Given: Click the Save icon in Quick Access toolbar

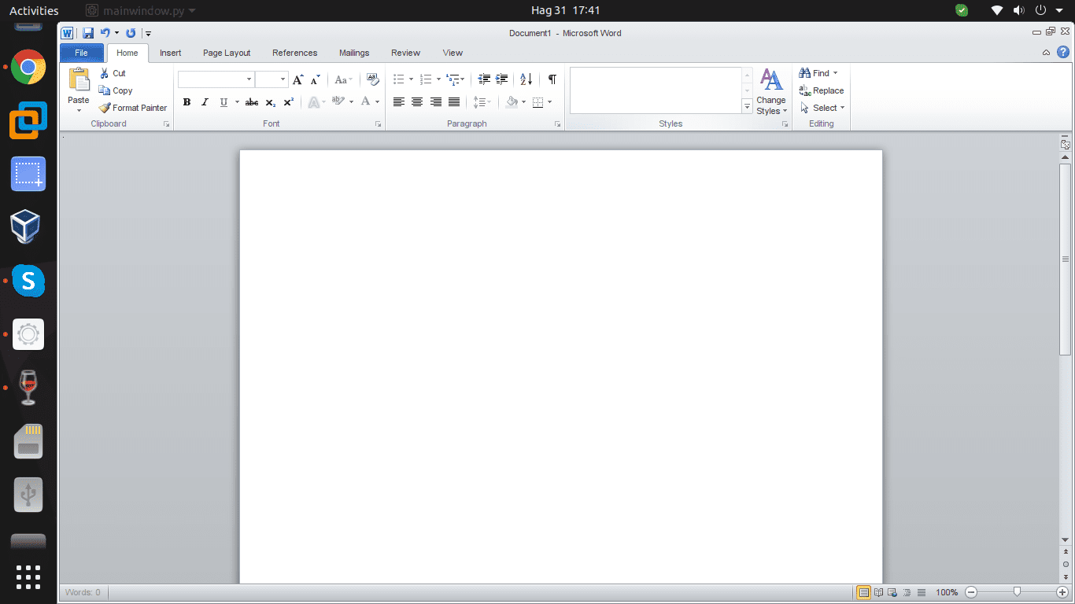Looking at the screenshot, I should pos(88,33).
